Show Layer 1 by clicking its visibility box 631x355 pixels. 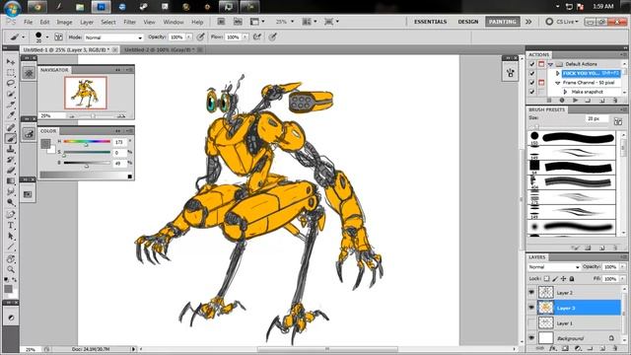531,322
